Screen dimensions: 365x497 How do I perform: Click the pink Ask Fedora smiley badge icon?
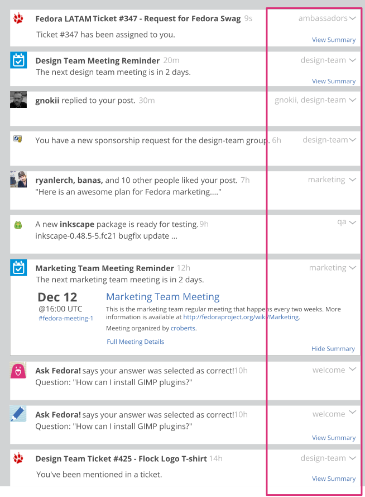click(x=18, y=370)
